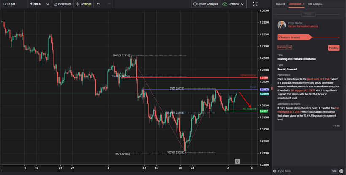Image resolution: width=346 pixels, height=175 pixels.
Task: Click the trader profile avatar
Action: click(281, 25)
